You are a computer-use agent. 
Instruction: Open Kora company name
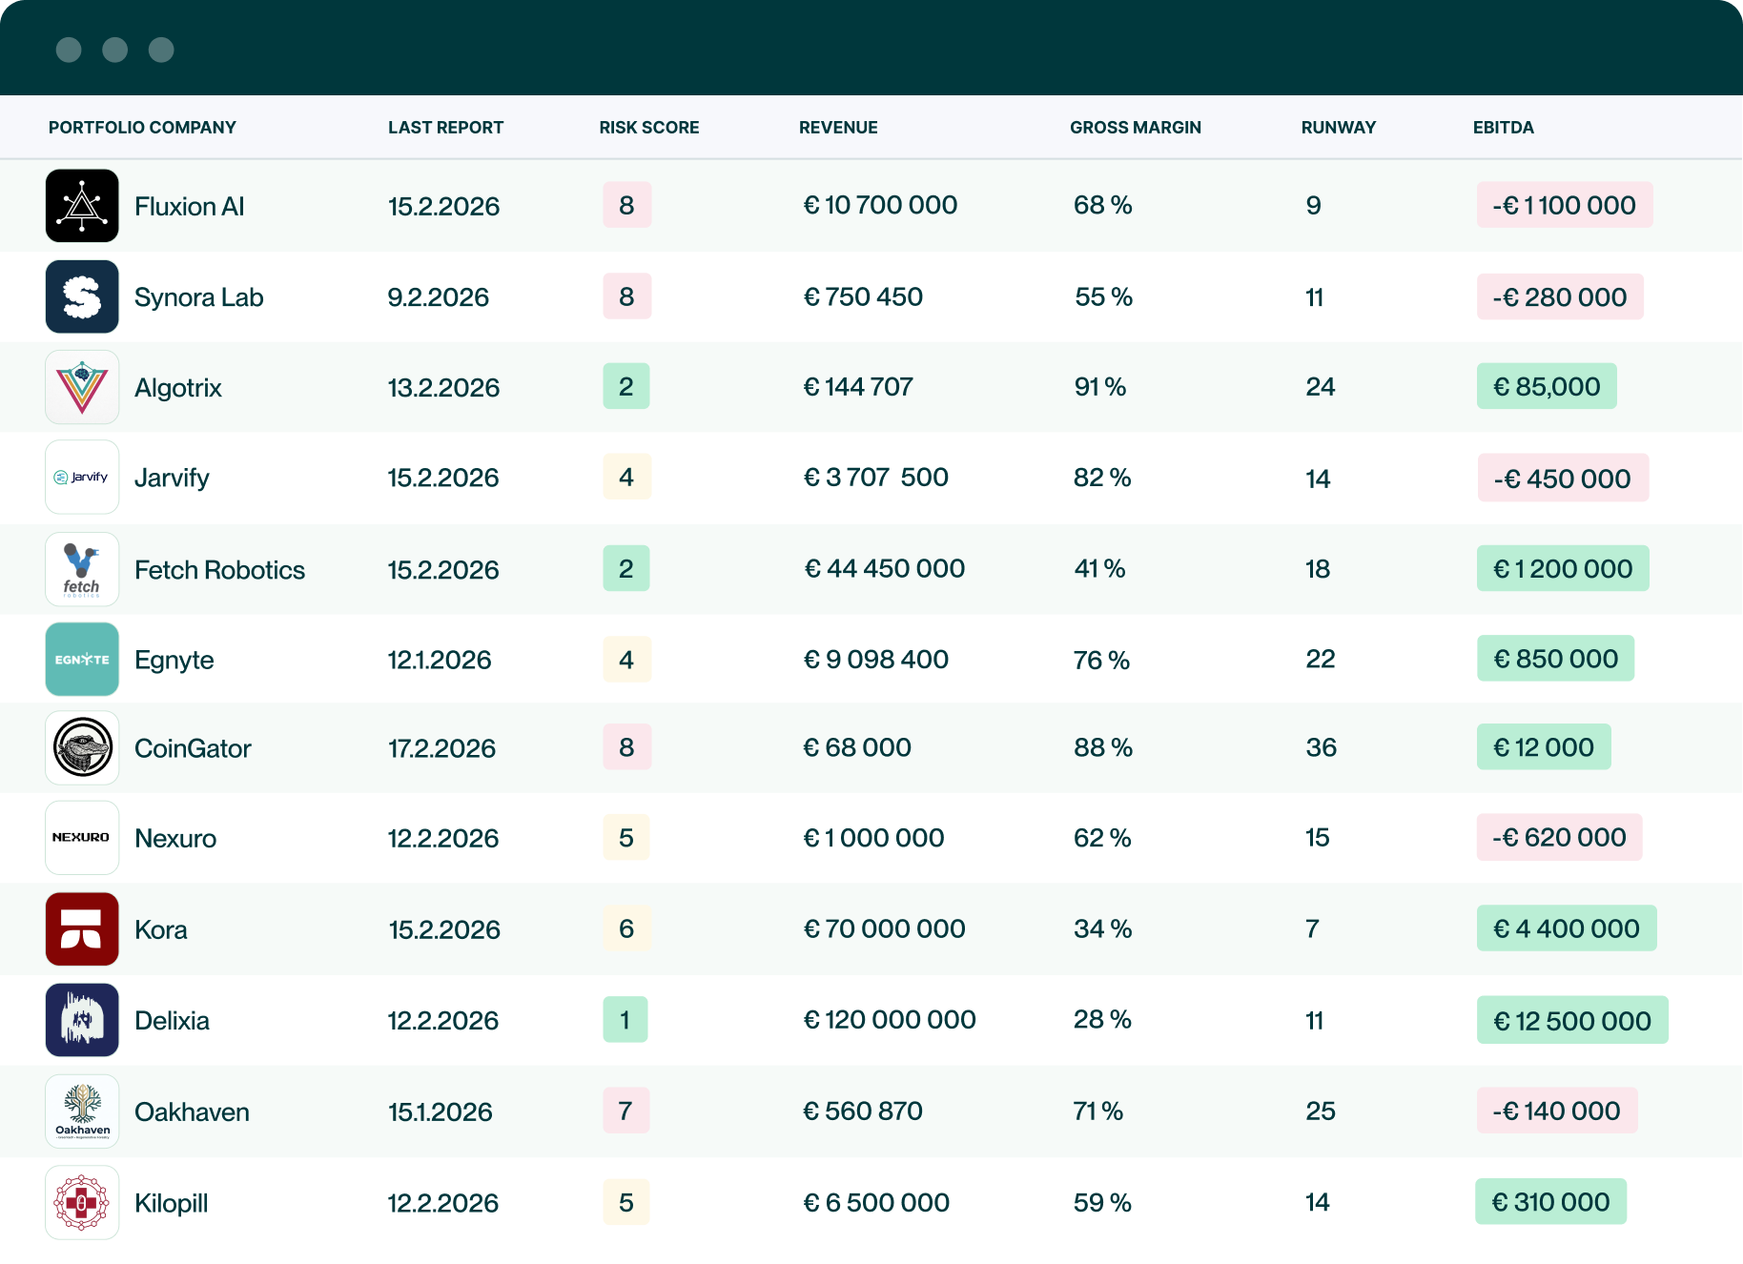tap(161, 930)
